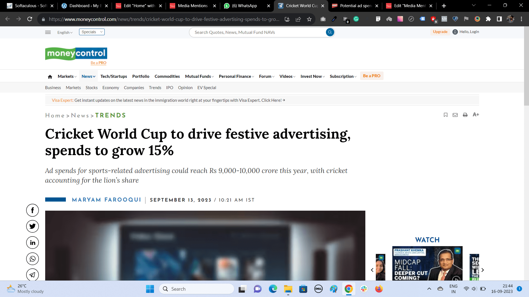Expand the Mutual Funds menu
This screenshot has width=529, height=297.
pyautogui.click(x=199, y=76)
